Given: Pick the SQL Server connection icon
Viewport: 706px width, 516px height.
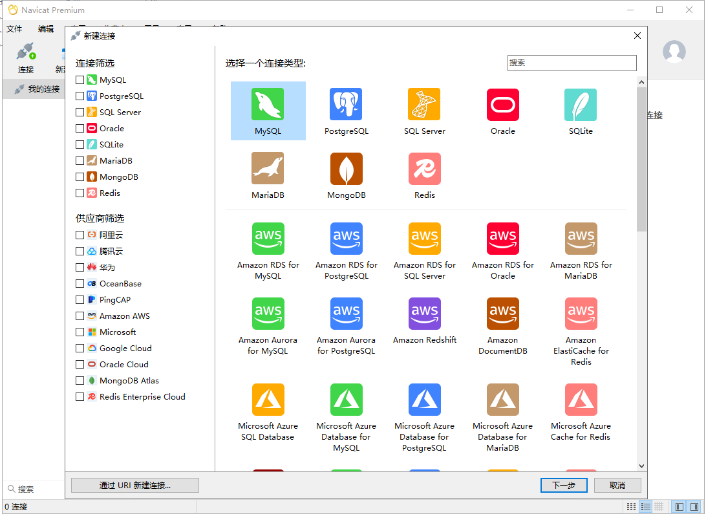Looking at the screenshot, I should 424,104.
